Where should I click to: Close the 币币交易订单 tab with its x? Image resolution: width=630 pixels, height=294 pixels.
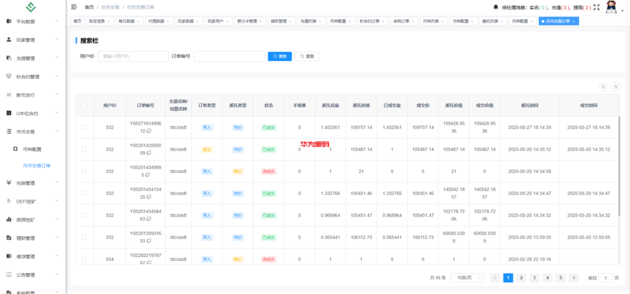point(573,22)
